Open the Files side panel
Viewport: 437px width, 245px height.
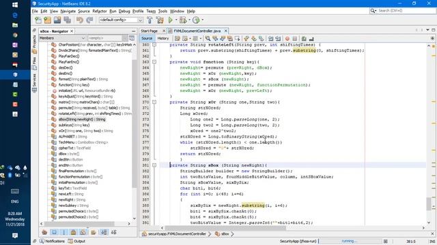(x=34, y=63)
